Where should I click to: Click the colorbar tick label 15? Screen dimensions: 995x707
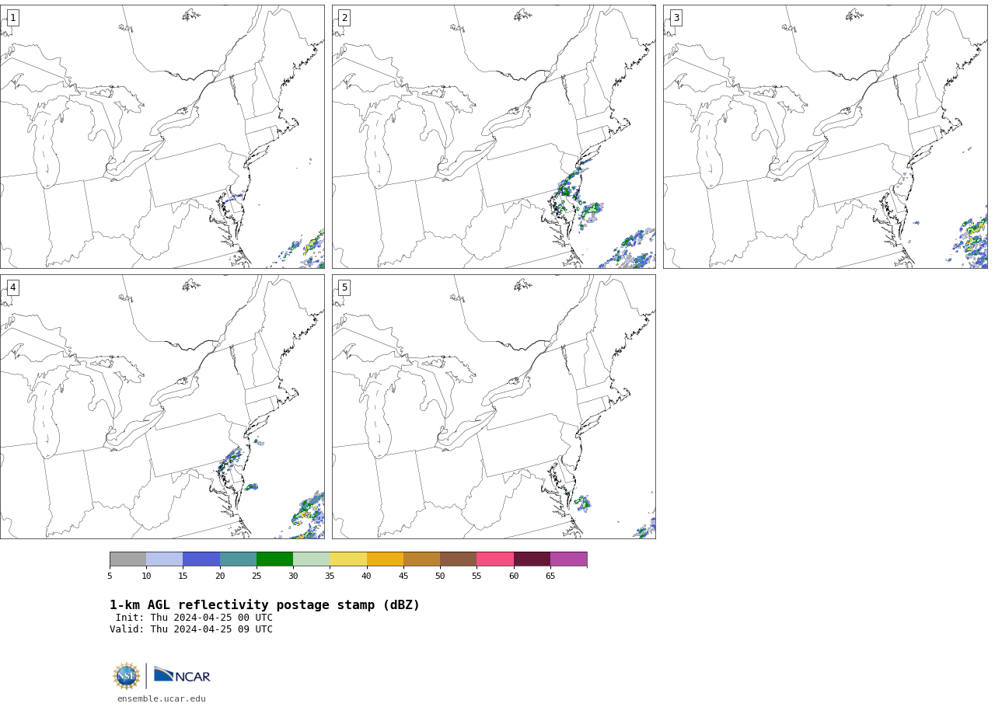183,576
